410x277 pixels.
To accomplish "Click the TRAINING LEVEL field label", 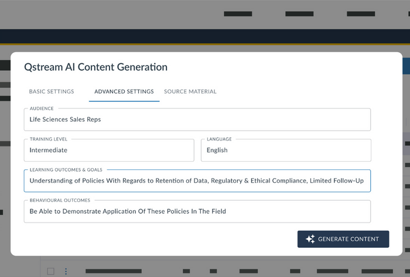I will coord(49,139).
